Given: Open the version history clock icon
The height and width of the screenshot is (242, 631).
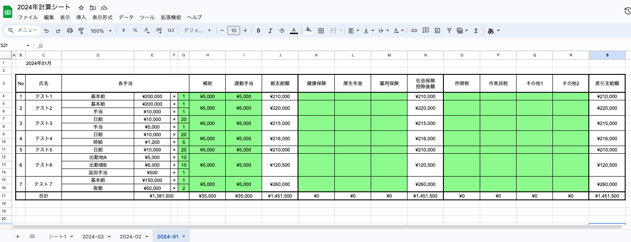Looking at the screenshot, I should click(627, 11).
